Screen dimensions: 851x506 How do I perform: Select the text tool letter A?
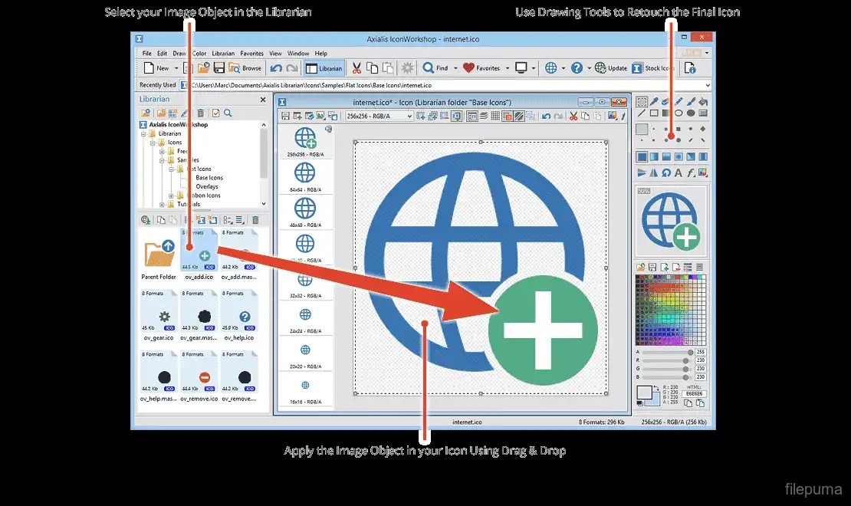click(x=678, y=172)
